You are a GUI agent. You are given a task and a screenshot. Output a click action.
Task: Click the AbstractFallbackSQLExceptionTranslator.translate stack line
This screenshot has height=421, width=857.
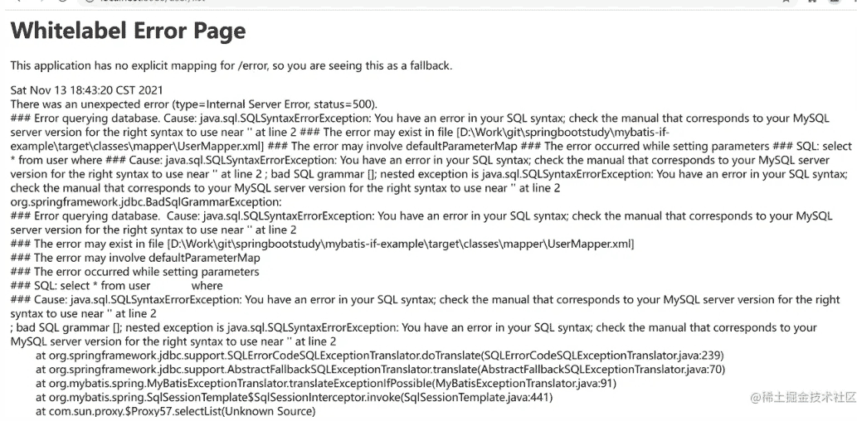coord(381,370)
